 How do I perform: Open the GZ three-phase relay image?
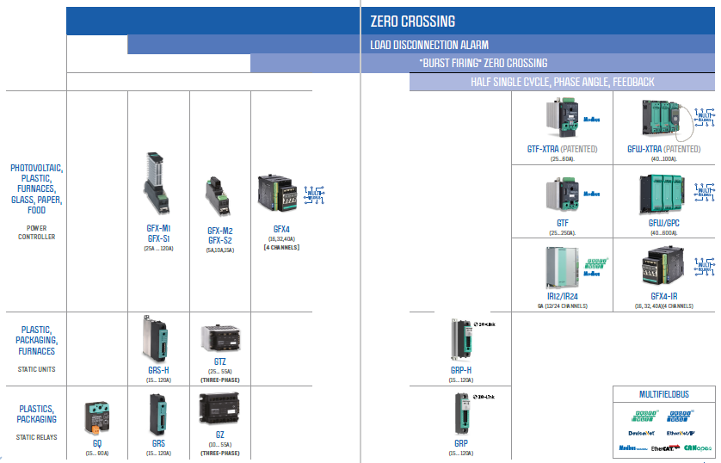click(x=219, y=410)
